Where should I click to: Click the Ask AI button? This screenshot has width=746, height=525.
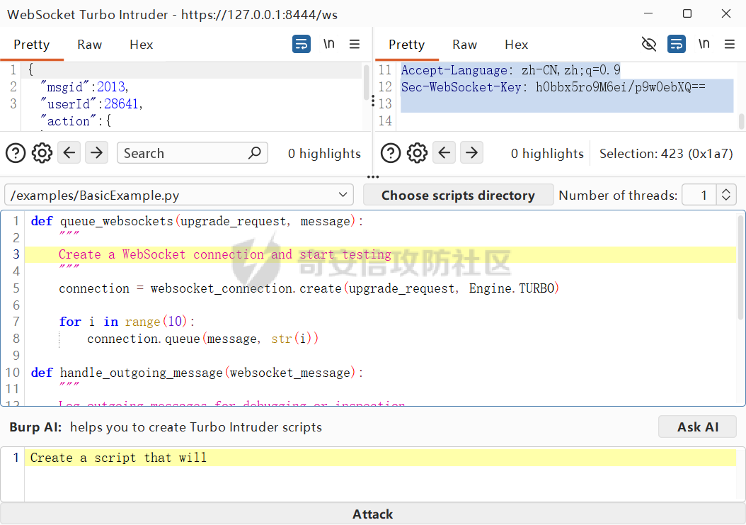point(697,427)
